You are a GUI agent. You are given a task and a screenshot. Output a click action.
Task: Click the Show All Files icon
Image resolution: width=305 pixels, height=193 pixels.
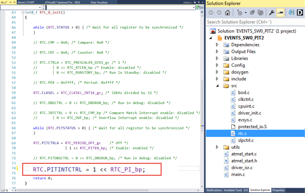pyautogui.click(x=260, y=13)
